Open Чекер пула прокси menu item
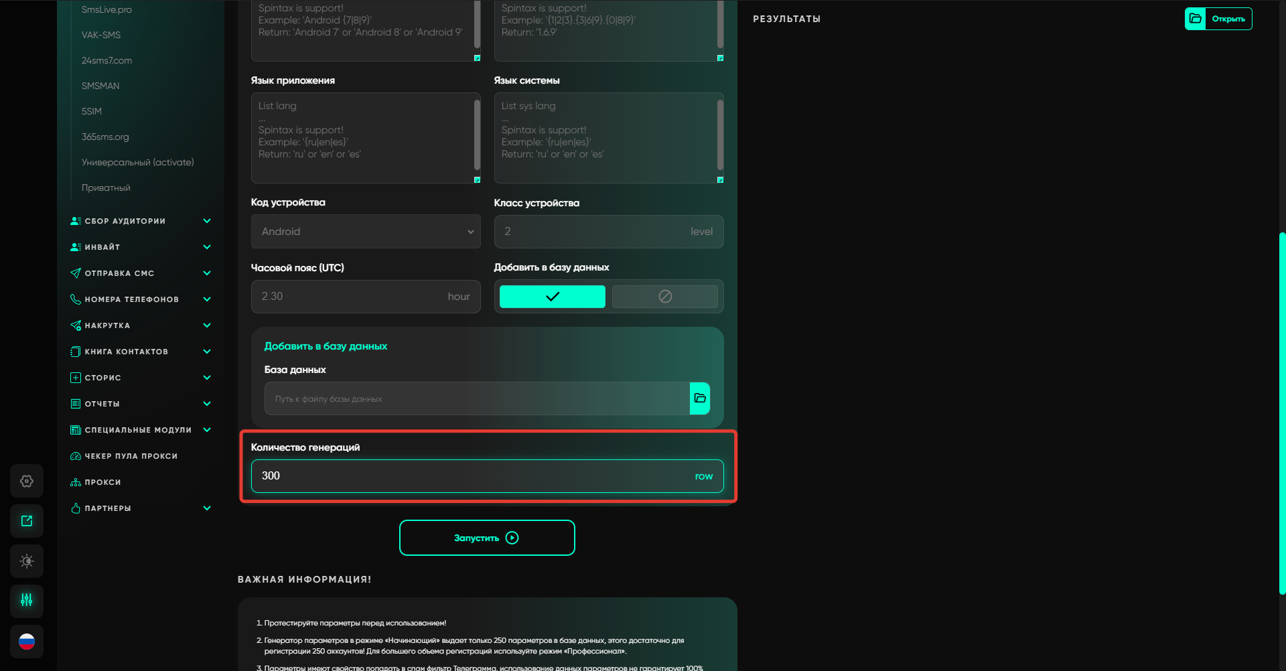 (x=131, y=456)
